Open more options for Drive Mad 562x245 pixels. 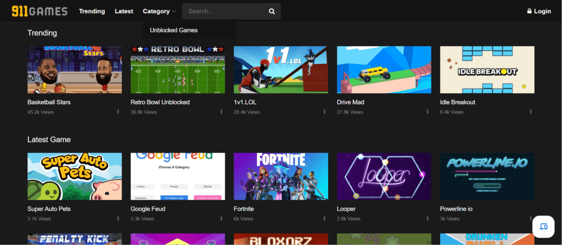click(428, 112)
